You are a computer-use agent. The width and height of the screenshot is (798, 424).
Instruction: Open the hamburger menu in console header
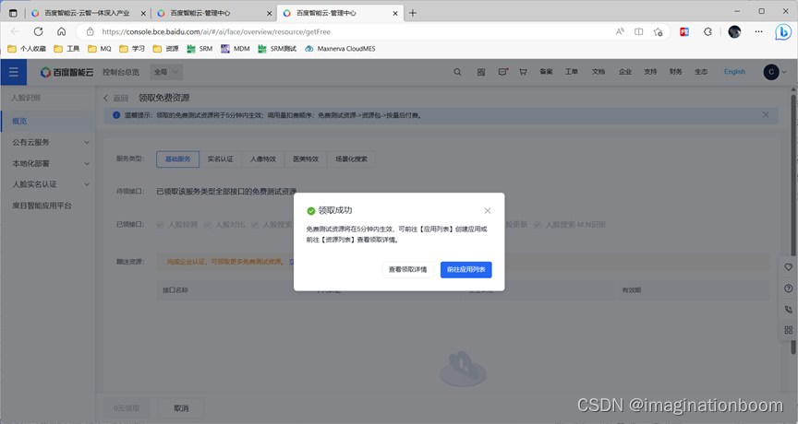point(13,72)
